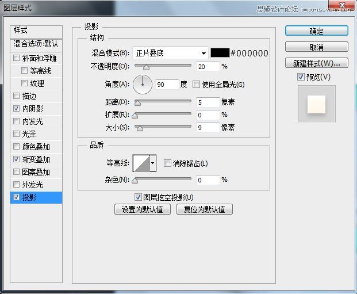Click the 新建样式(W)... button

click(317, 63)
